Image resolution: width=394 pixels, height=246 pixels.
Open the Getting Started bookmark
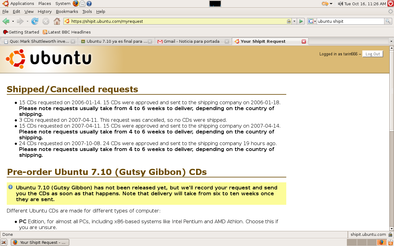pyautogui.click(x=21, y=32)
